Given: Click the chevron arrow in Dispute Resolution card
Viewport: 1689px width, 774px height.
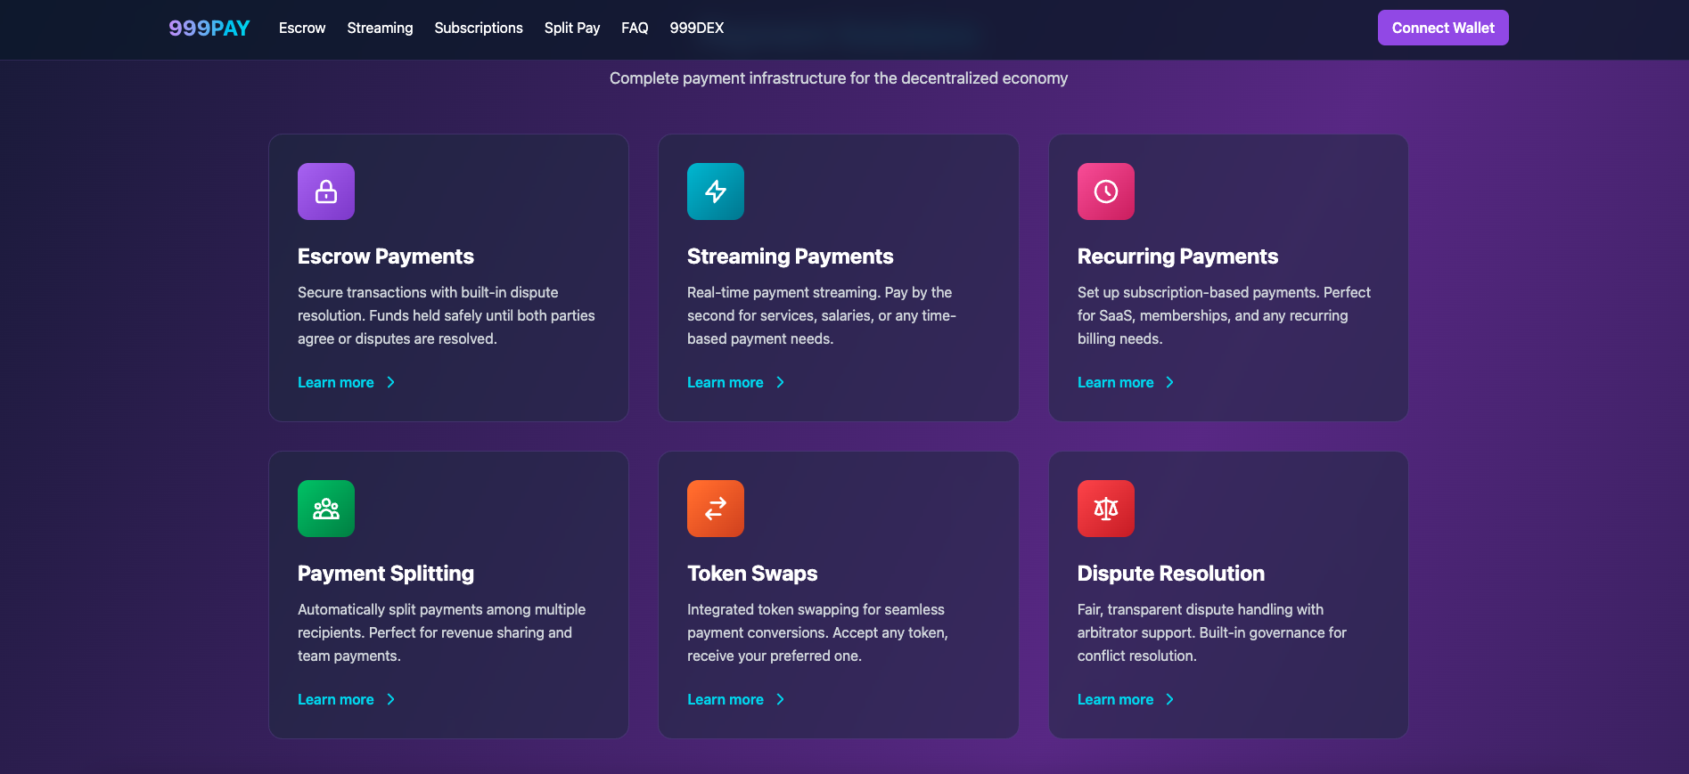Looking at the screenshot, I should click(1169, 699).
